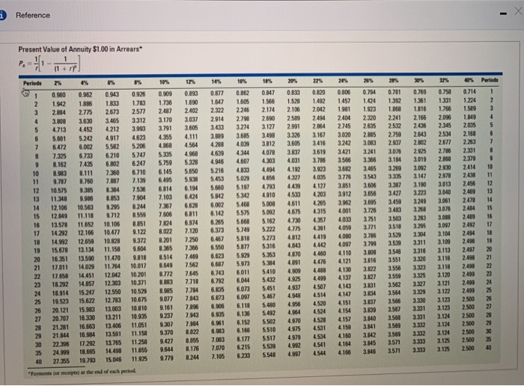This screenshot has height=386, width=524.
Task: Click the footnote 'Payments (or receipts) at the end of each period'
Action: point(82,371)
